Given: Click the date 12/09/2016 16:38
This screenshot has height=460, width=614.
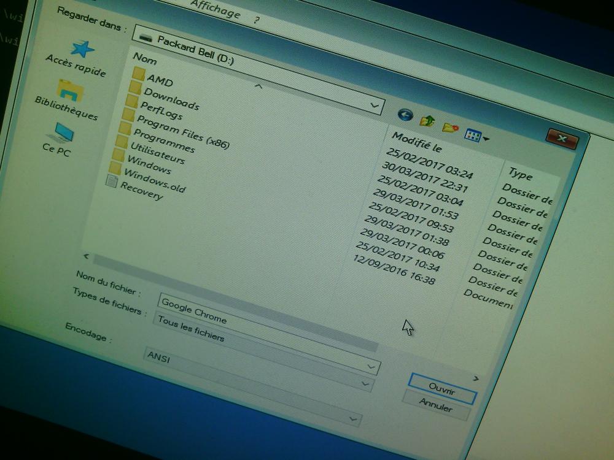Looking at the screenshot, I should click(394, 270).
